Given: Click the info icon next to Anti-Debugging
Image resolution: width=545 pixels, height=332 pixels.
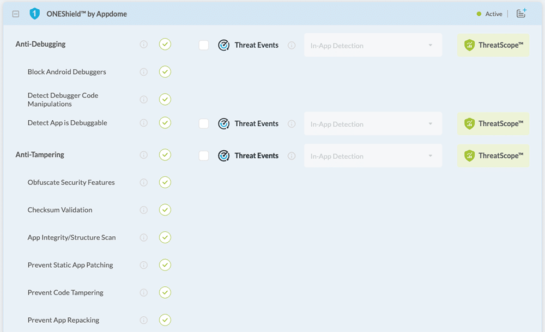Looking at the screenshot, I should tap(144, 45).
